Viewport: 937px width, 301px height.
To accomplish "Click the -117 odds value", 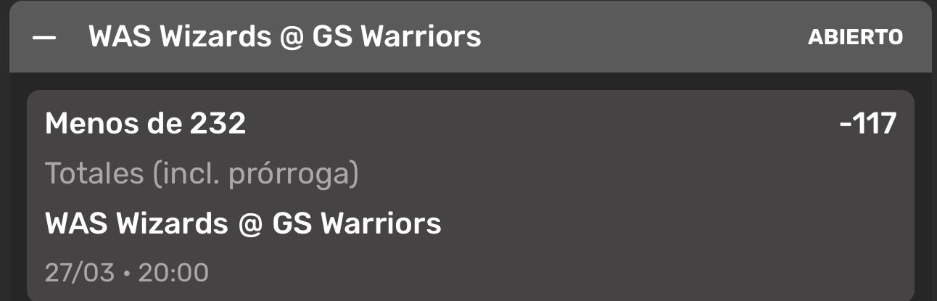I will tap(867, 125).
